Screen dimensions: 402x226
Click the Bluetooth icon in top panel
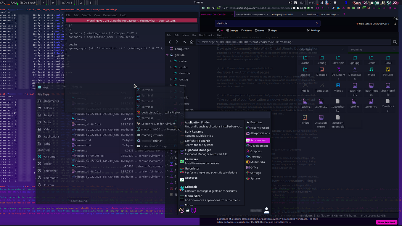tap(327, 2)
